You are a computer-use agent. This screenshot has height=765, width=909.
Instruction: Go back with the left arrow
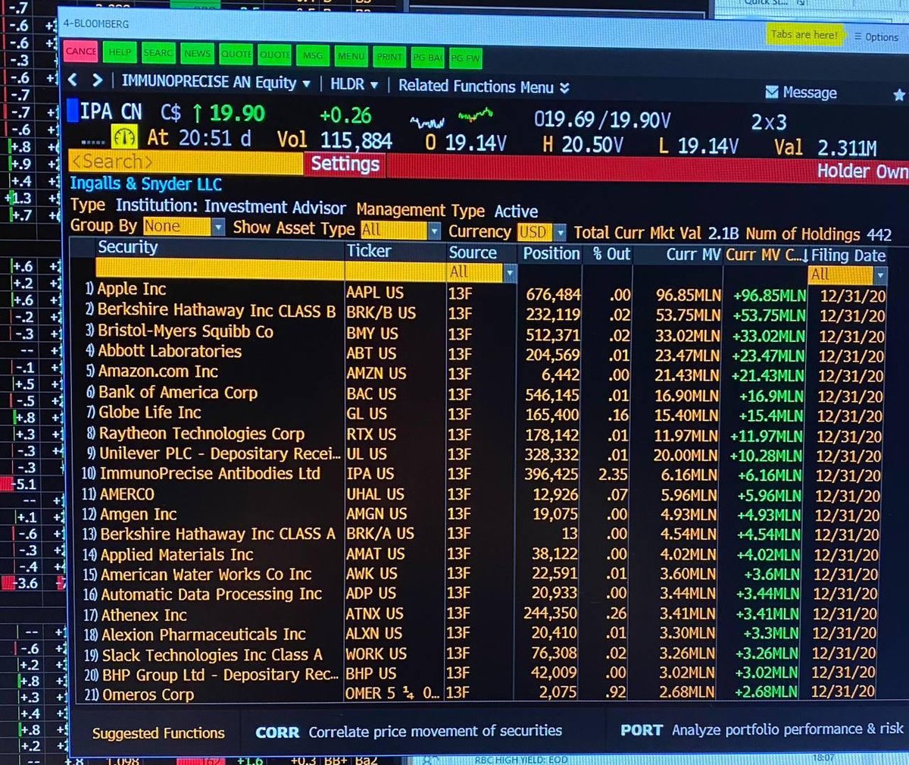tap(73, 80)
